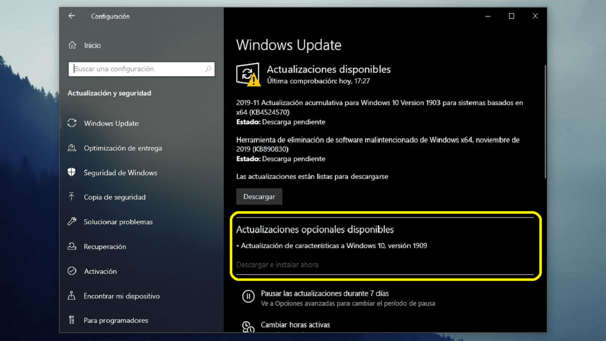Click the Windows Update sync icon in sidebar

coord(72,123)
